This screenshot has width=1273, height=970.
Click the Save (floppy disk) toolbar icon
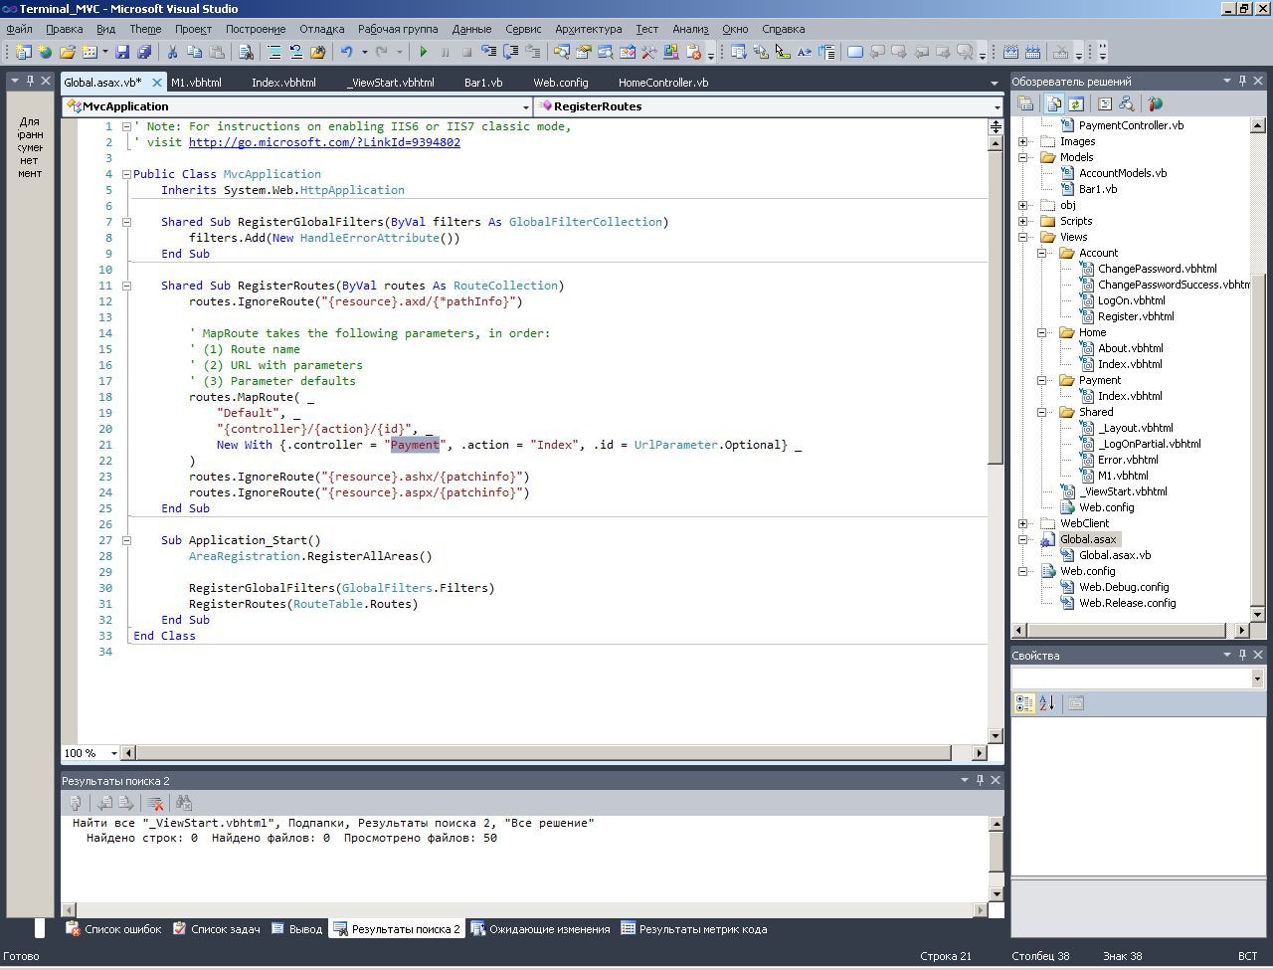[x=122, y=52]
